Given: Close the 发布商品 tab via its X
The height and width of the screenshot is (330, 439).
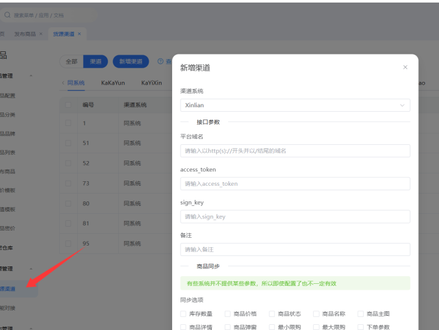Looking at the screenshot, I should pyautogui.click(x=41, y=33).
